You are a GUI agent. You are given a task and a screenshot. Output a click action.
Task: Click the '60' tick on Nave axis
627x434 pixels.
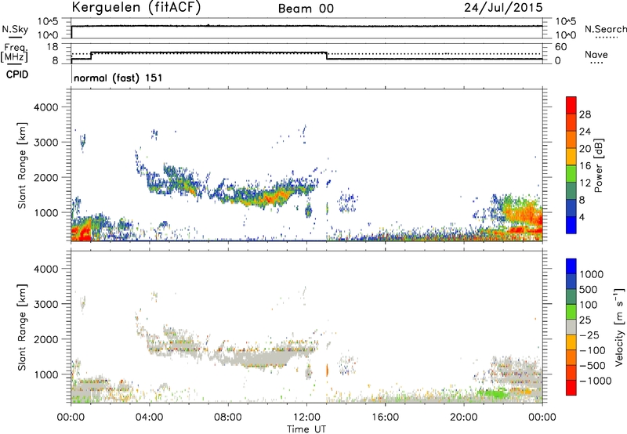560,47
